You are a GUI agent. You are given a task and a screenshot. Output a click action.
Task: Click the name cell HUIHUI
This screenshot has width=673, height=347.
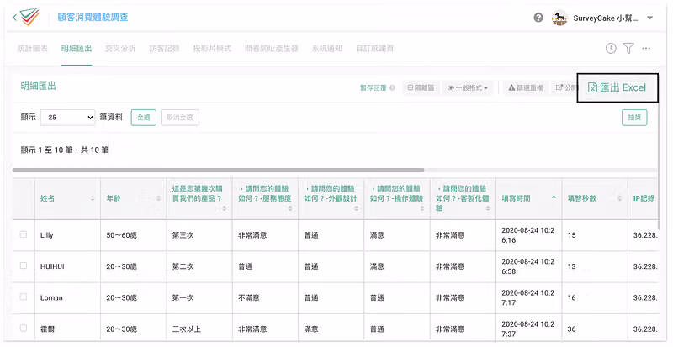52,266
